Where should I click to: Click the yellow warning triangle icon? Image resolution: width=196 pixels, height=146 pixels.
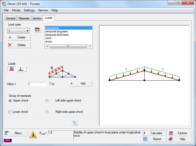coord(33,134)
